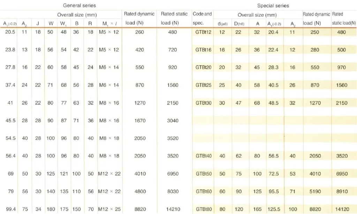Click the General series heading
This screenshot has width=357, height=214.
[79, 6]
